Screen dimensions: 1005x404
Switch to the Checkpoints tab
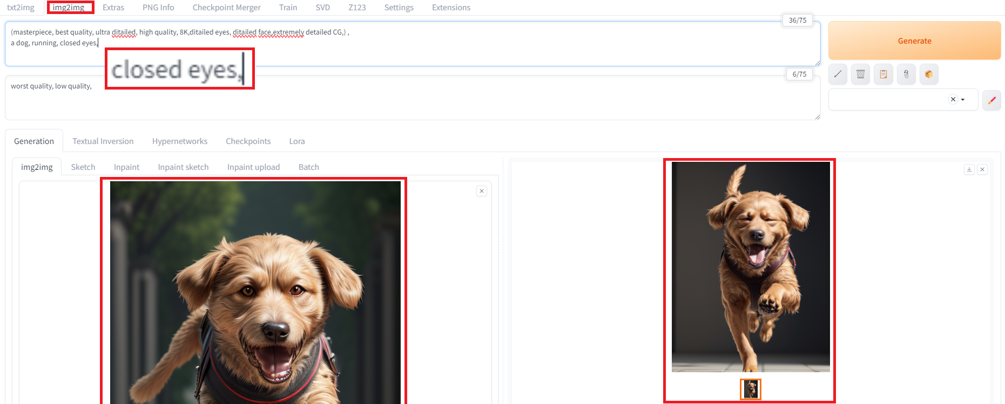248,141
